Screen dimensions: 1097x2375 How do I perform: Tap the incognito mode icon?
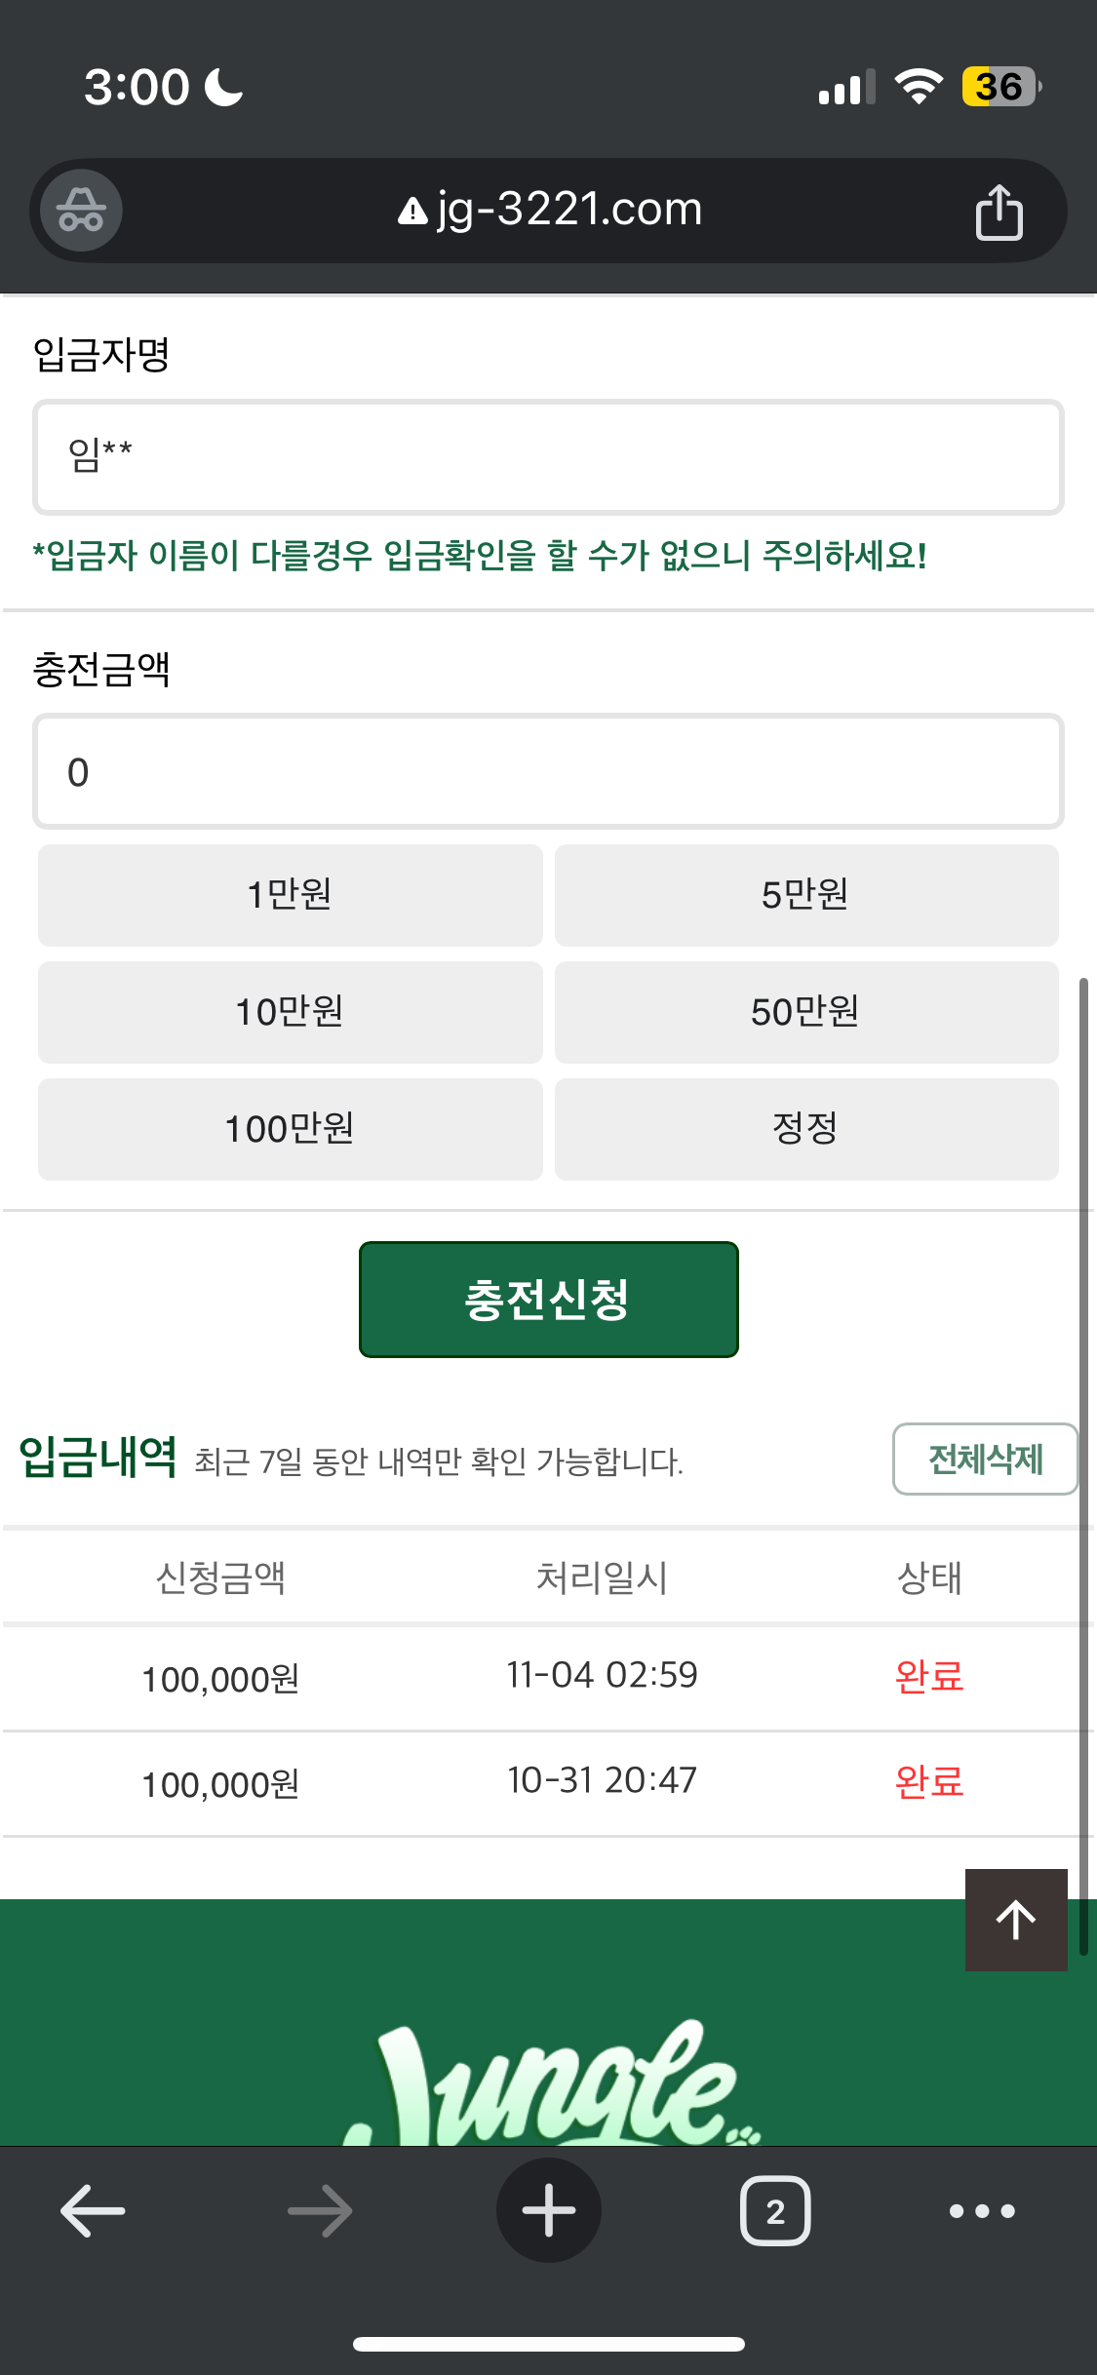81,210
